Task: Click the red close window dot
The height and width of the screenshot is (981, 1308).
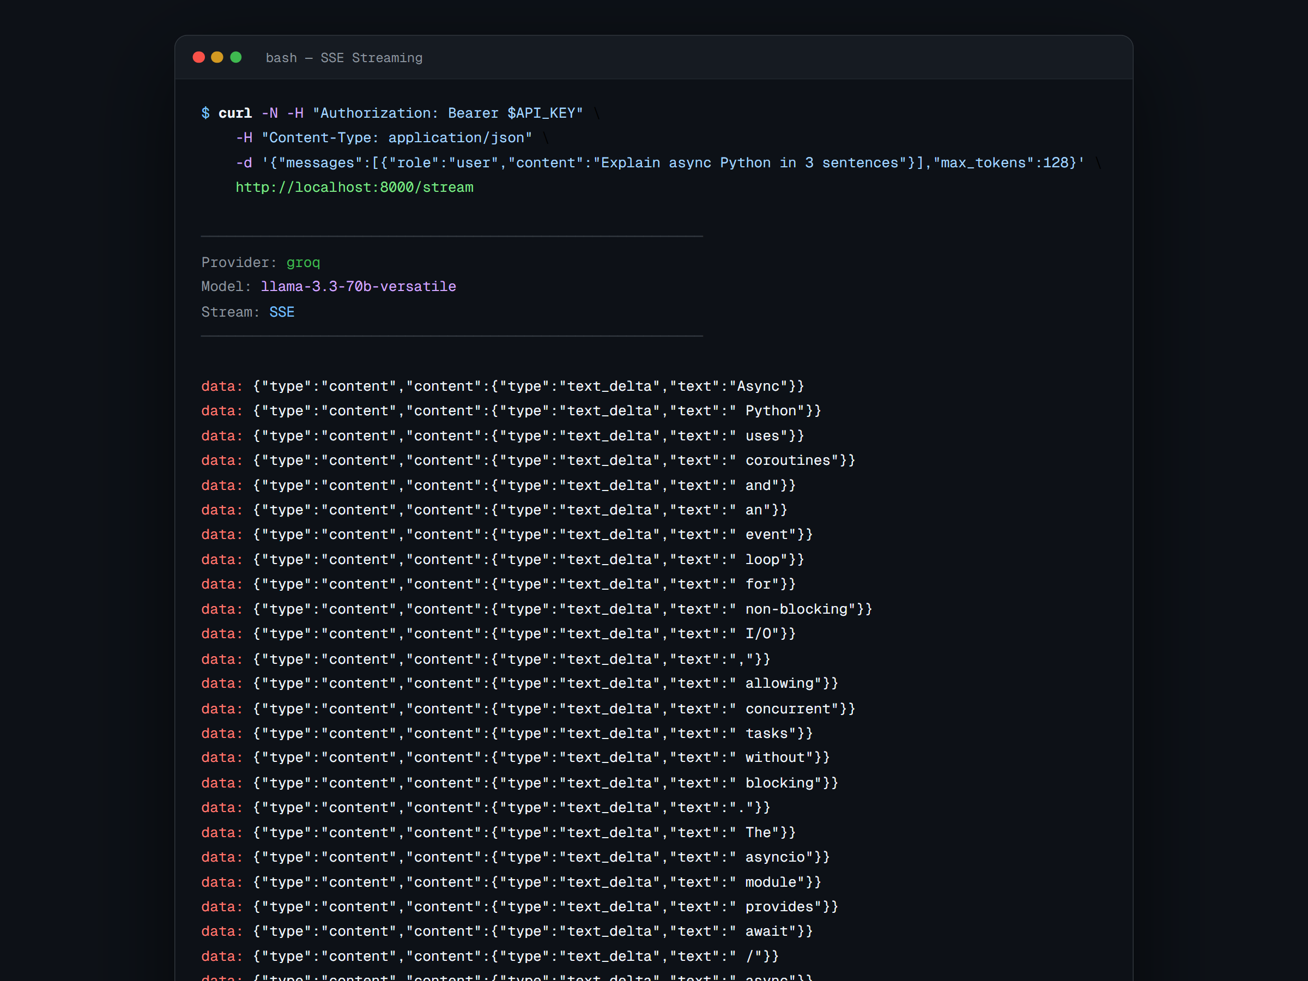Action: 199,57
